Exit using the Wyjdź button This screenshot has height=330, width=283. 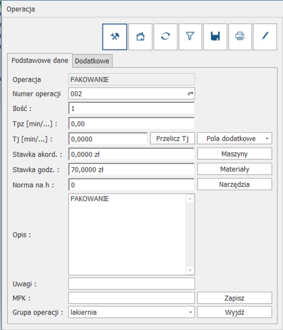[x=235, y=312]
